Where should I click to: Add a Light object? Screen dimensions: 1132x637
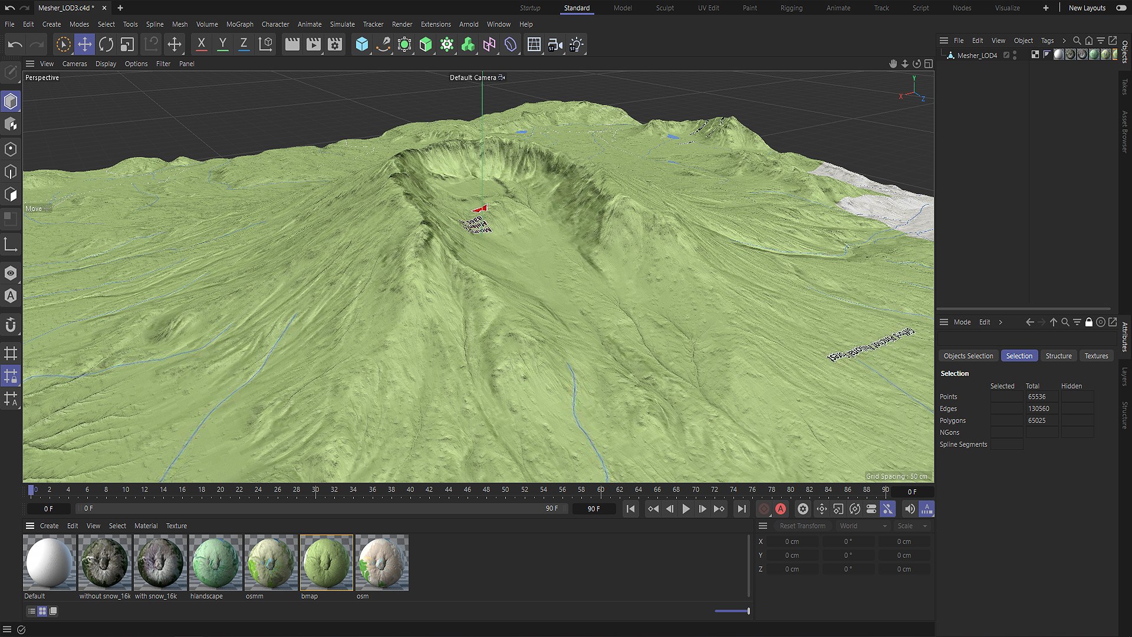(577, 44)
